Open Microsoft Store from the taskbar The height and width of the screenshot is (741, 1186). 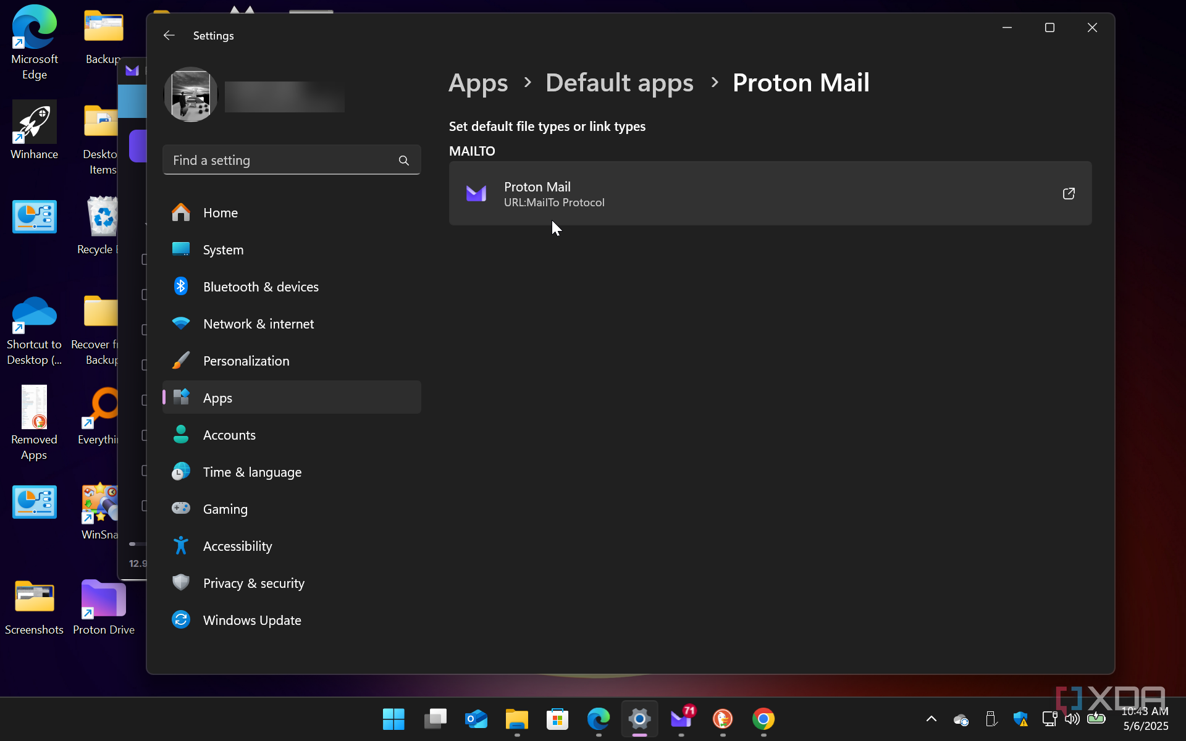coord(558,719)
